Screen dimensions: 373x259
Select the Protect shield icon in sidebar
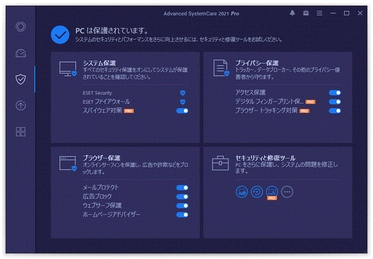tap(21, 79)
